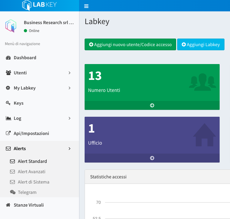Click the Stanze Virtuali home icon

[x=8, y=205]
